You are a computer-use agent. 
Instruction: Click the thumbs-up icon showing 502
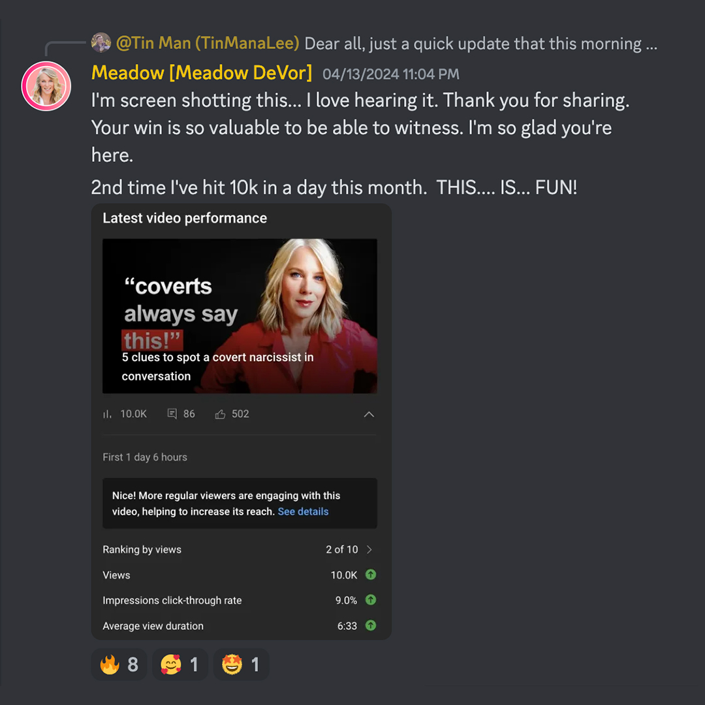point(221,414)
